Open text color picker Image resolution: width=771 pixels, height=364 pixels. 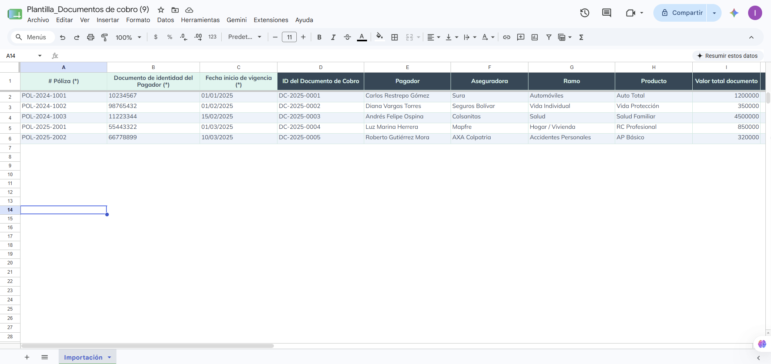click(362, 37)
